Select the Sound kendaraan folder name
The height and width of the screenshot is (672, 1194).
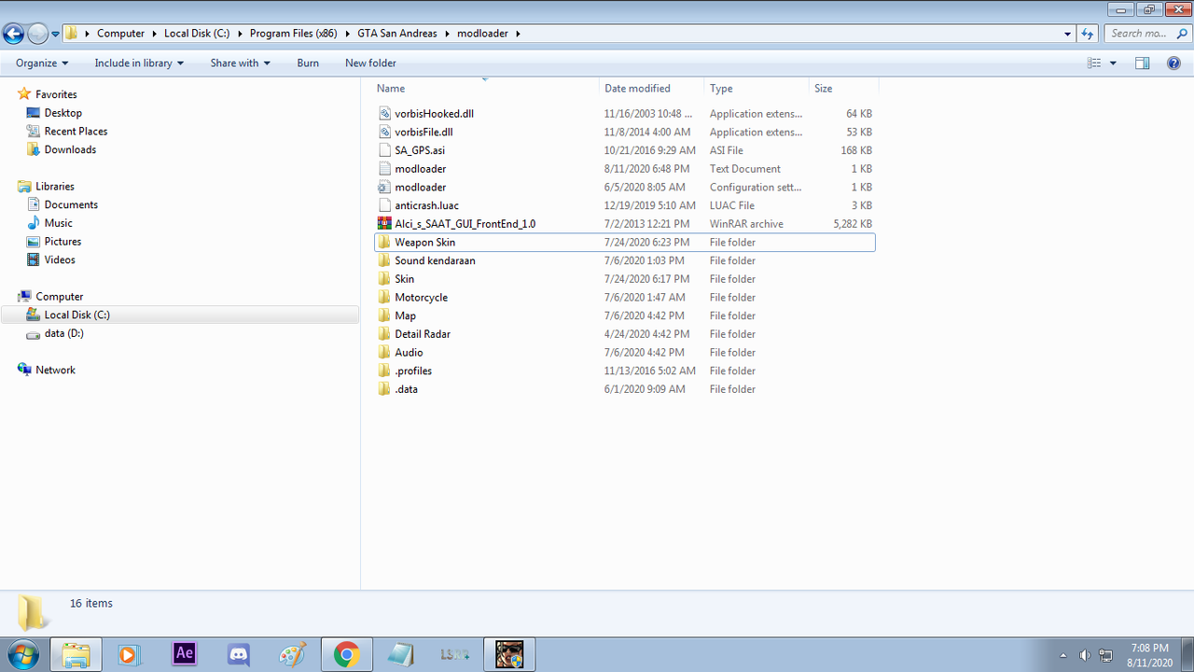pos(435,260)
